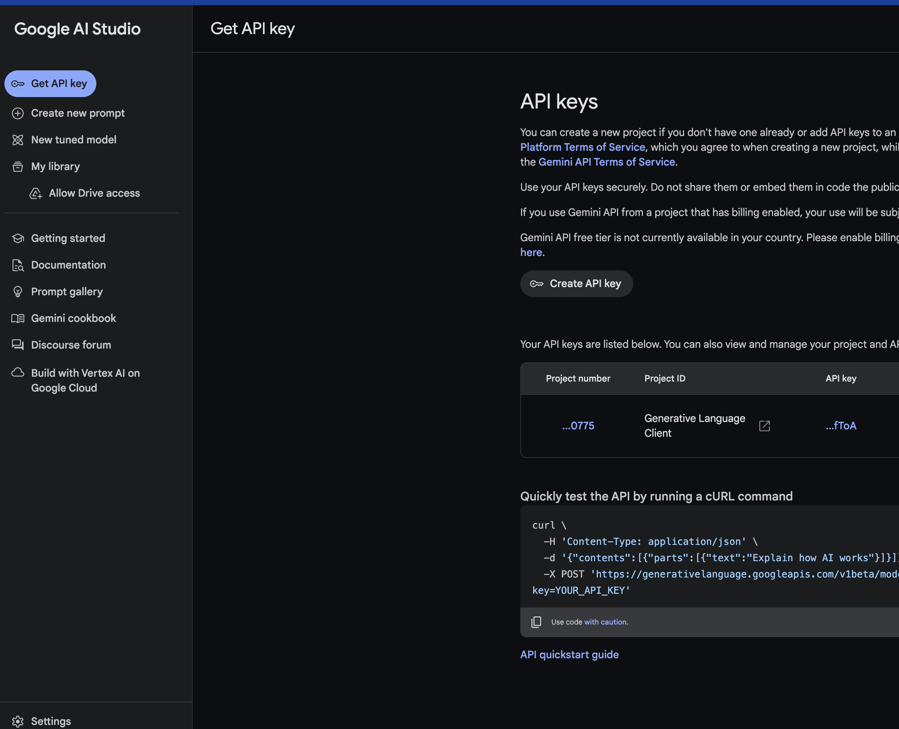The width and height of the screenshot is (899, 729).
Task: Click the Create API key button
Action: [x=576, y=284]
